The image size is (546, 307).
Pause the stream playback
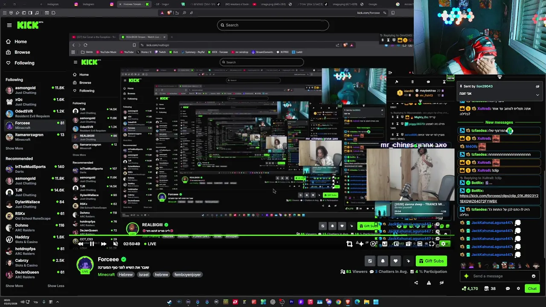pos(92,244)
